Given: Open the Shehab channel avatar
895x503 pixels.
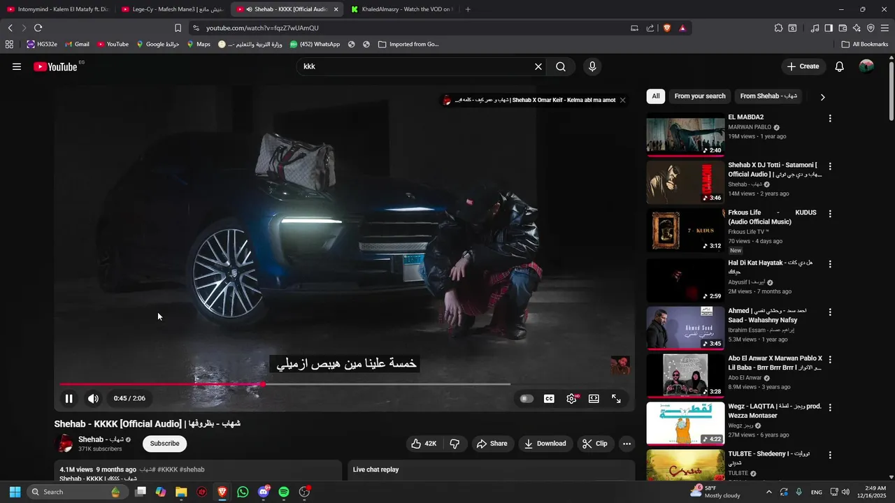Looking at the screenshot, I should 64,444.
